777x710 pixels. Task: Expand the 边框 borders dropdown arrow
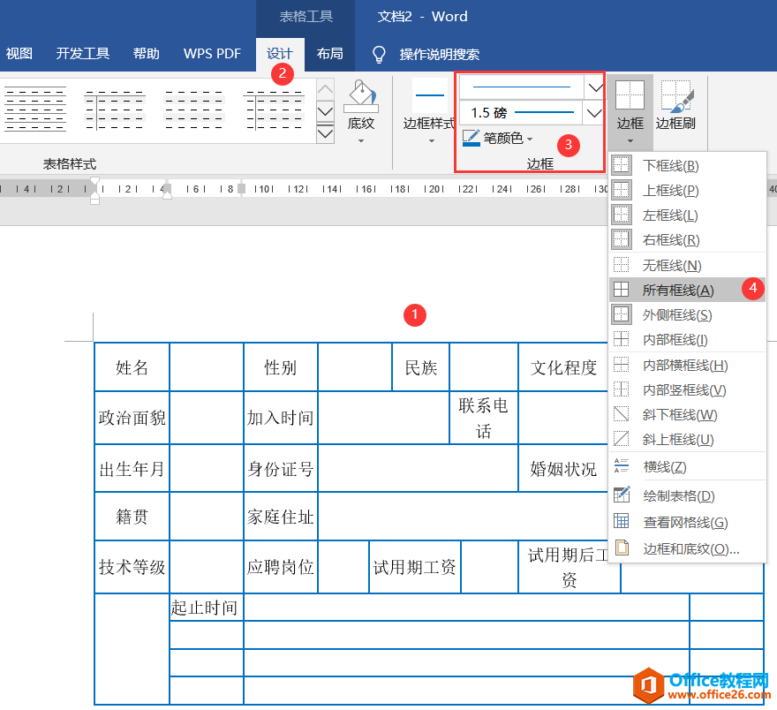tap(630, 141)
